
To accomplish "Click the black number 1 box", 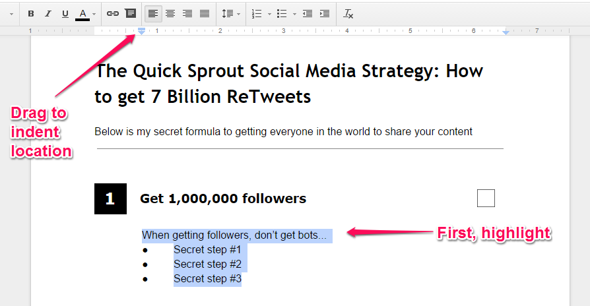I will tap(110, 199).
